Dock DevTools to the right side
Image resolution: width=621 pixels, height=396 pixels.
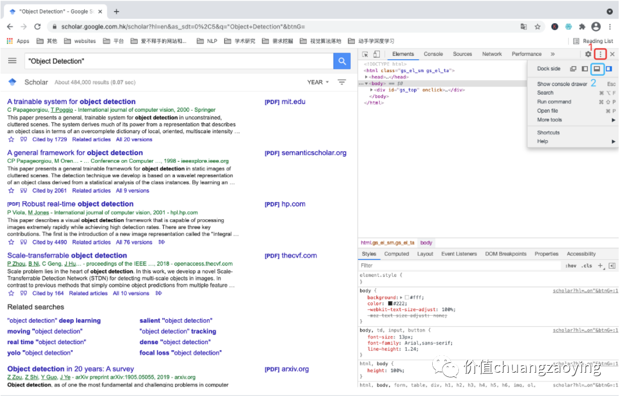609,69
